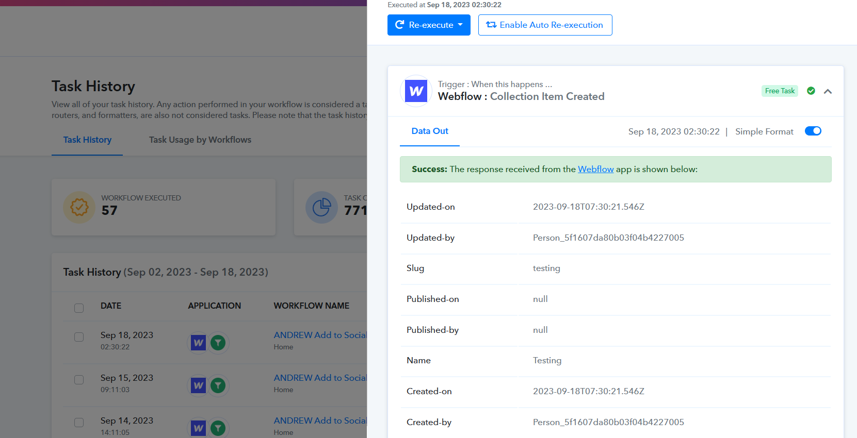Click the Workflow Executed badge icon
The width and height of the screenshot is (857, 438).
click(79, 207)
